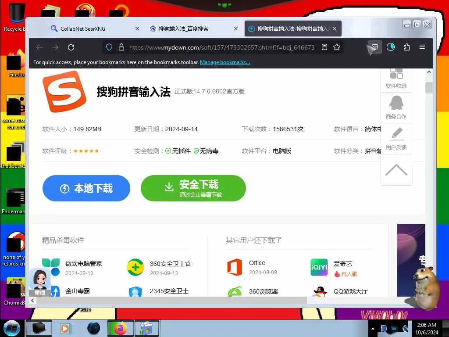The image size is (449, 337).
Task: Open the 用户反馈 pencil icon
Action: (396, 133)
